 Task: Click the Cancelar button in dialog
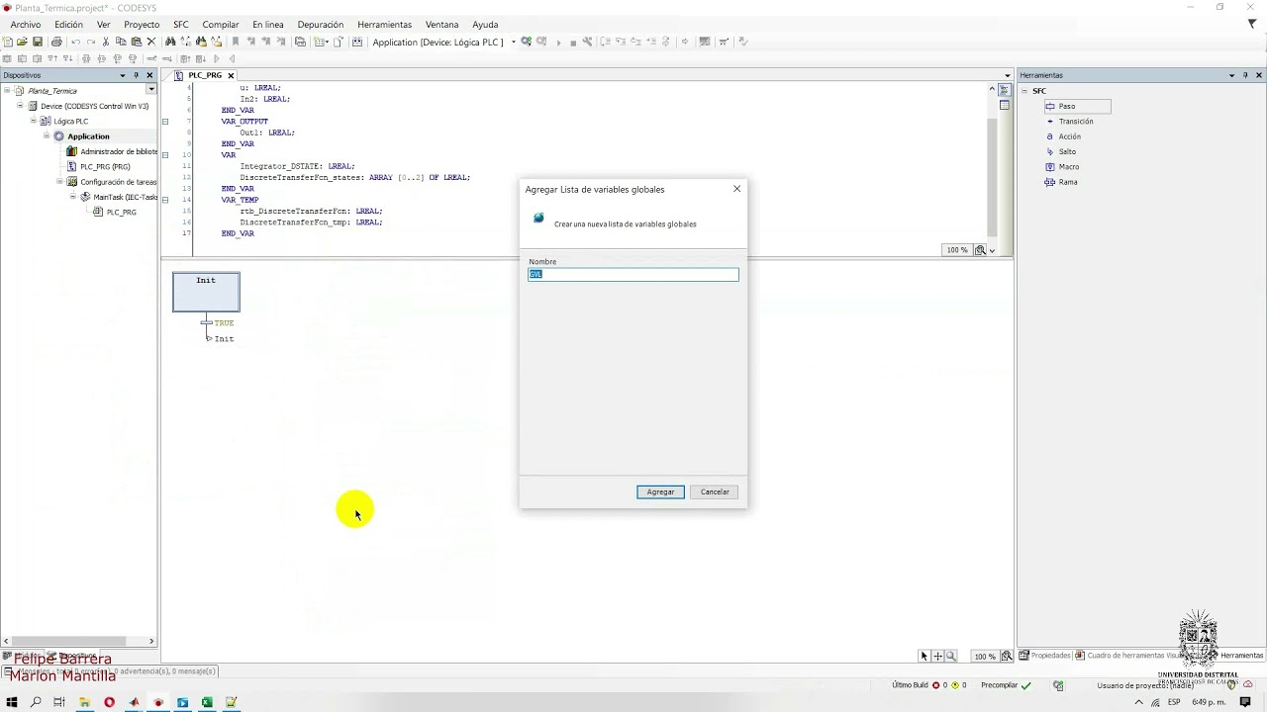point(715,491)
